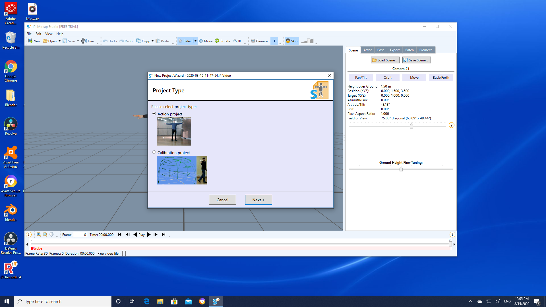Jump to the last frame
Image resolution: width=546 pixels, height=307 pixels.
click(164, 235)
